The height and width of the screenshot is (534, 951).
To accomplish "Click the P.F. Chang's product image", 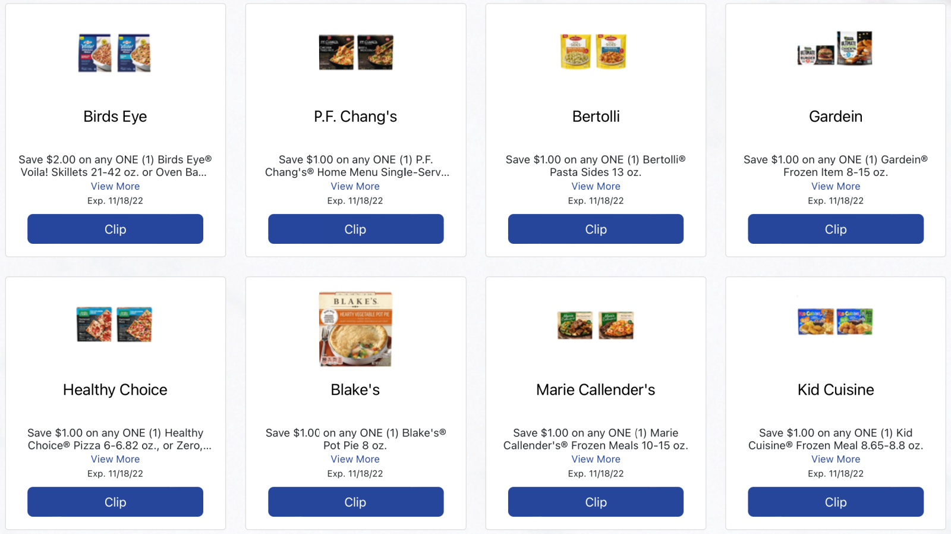I will [x=355, y=52].
